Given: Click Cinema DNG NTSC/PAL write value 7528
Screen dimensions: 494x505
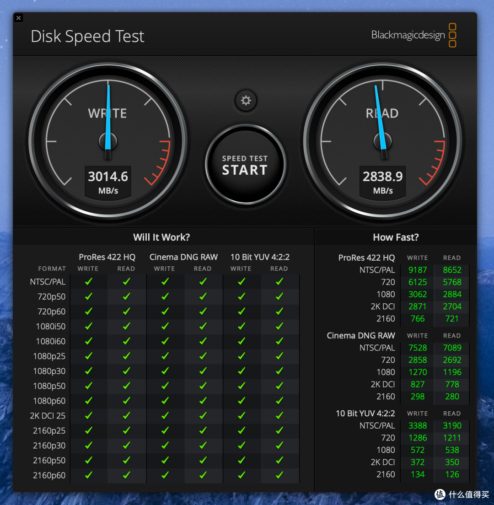Looking at the screenshot, I should [418, 348].
